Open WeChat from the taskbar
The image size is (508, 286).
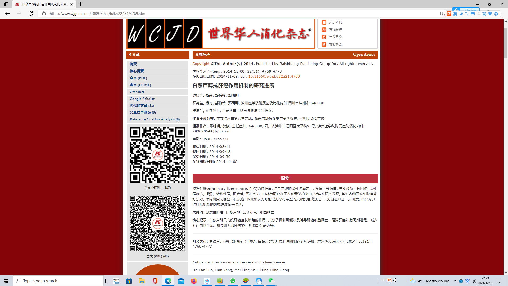click(271, 281)
